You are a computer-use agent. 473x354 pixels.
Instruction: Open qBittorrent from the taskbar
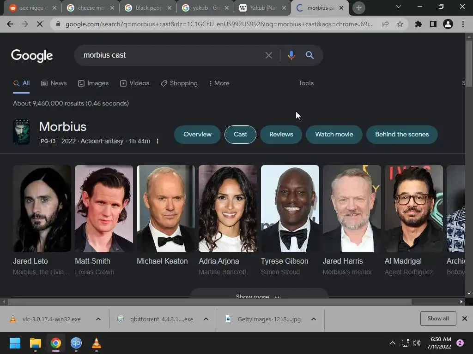coord(76,343)
